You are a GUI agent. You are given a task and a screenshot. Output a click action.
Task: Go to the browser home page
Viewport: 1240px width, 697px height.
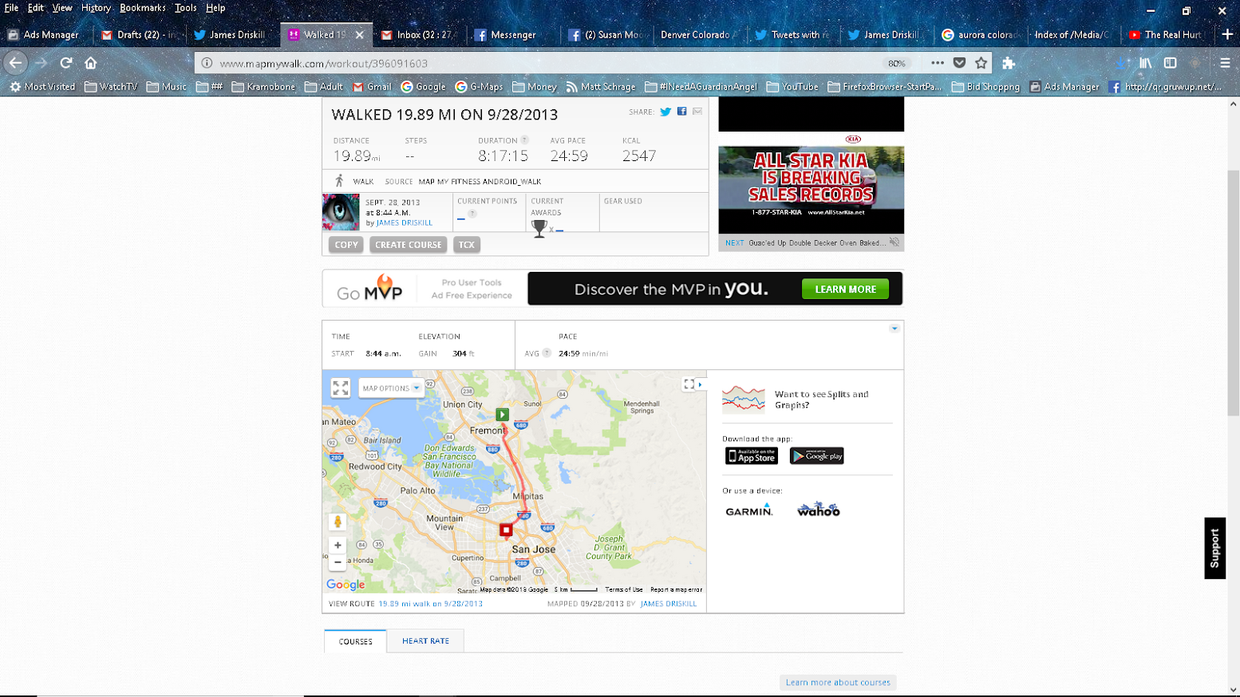click(x=91, y=63)
